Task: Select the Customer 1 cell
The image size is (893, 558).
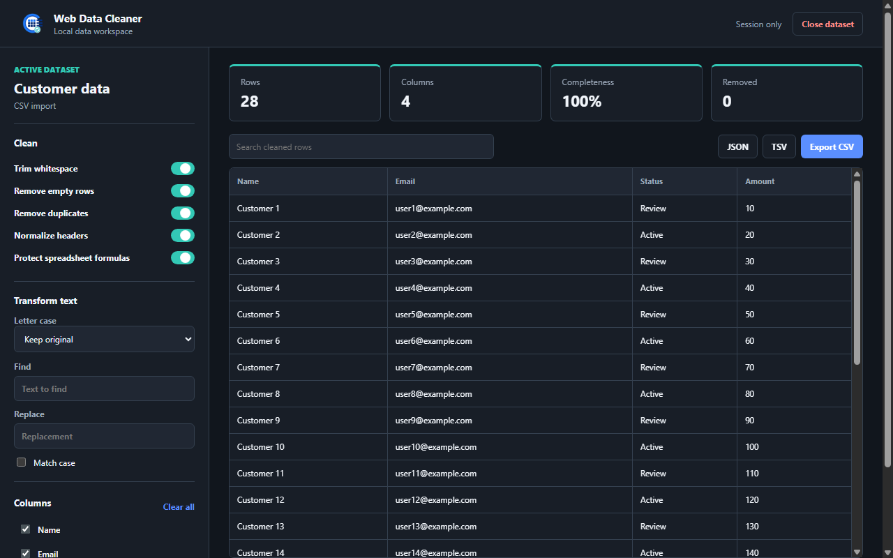Action: [308, 209]
